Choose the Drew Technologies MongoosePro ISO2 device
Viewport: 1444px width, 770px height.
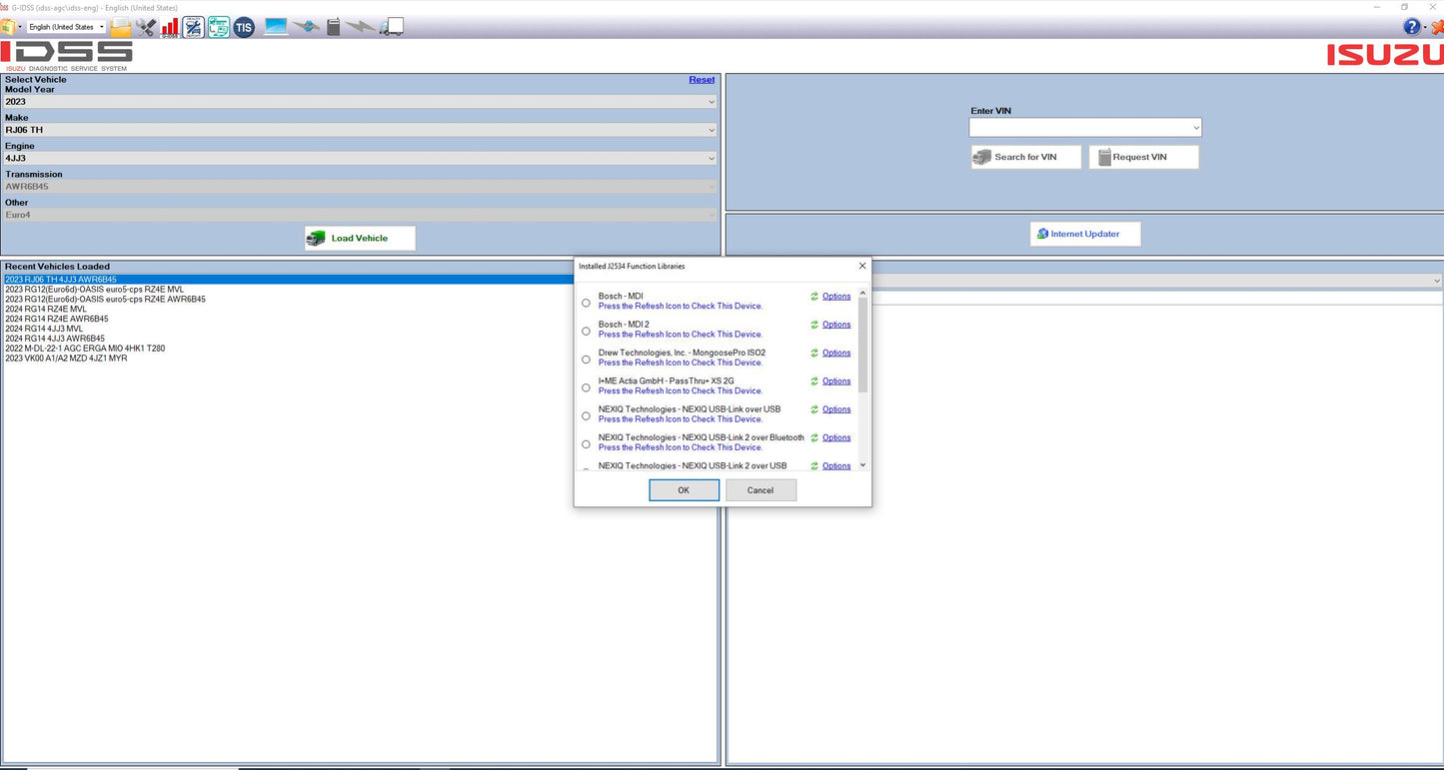coord(586,359)
